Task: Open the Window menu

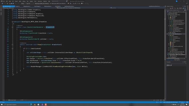Action: (45, 1)
